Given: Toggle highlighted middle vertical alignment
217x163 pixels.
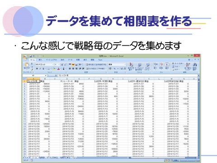Looking at the screenshot, I should 73,65.
